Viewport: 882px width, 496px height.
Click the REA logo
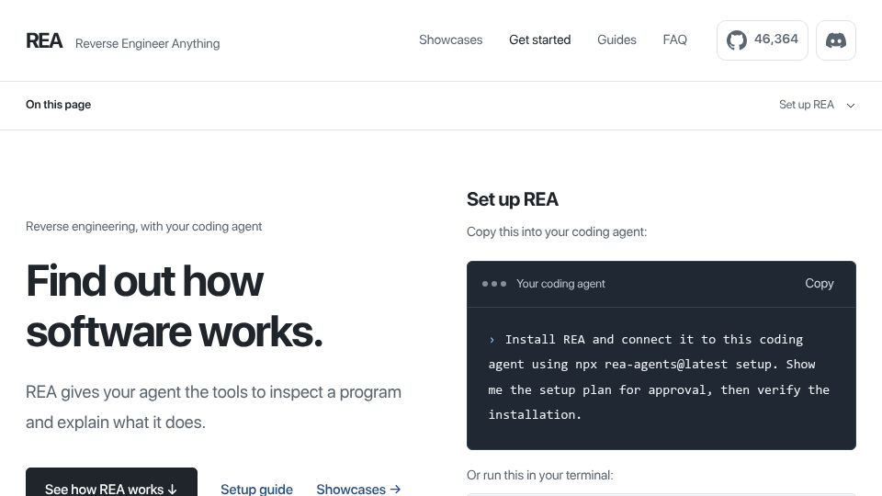click(x=44, y=41)
